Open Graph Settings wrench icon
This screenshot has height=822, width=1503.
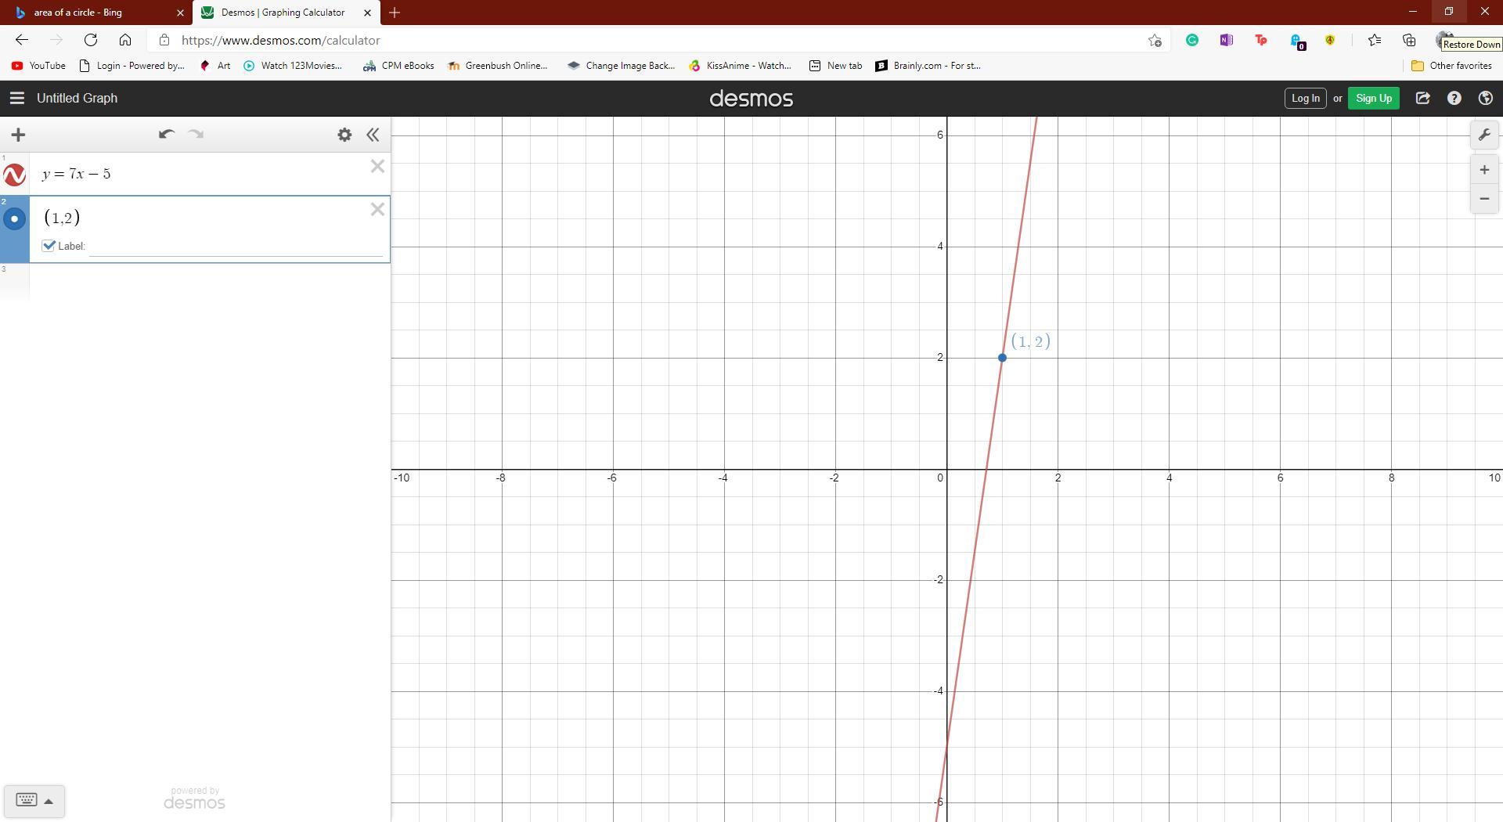click(1484, 135)
